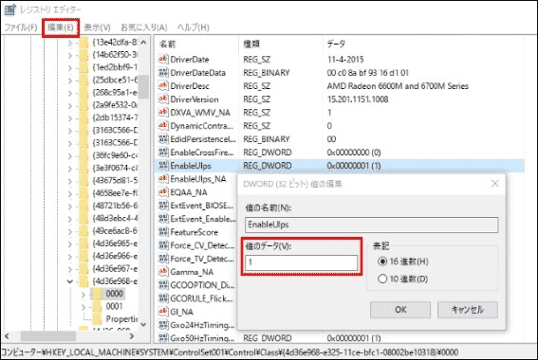Select the Properties subkey in the tree
The image size is (538, 360).
[121, 319]
